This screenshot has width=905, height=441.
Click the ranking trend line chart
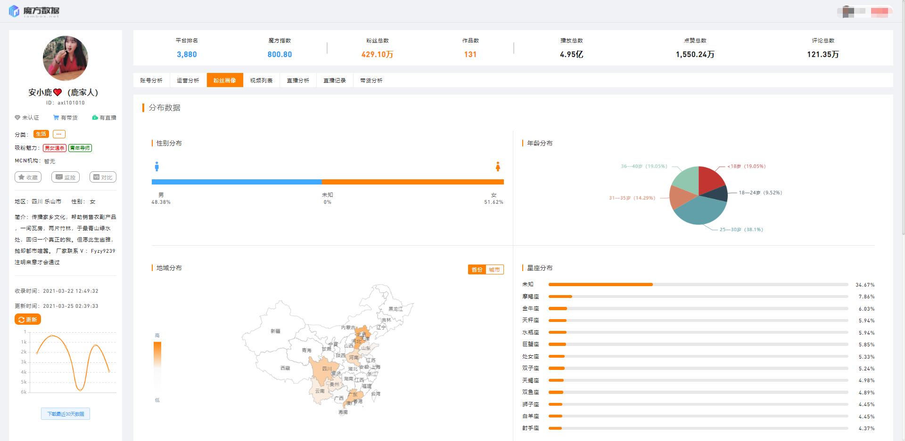pyautogui.click(x=69, y=362)
